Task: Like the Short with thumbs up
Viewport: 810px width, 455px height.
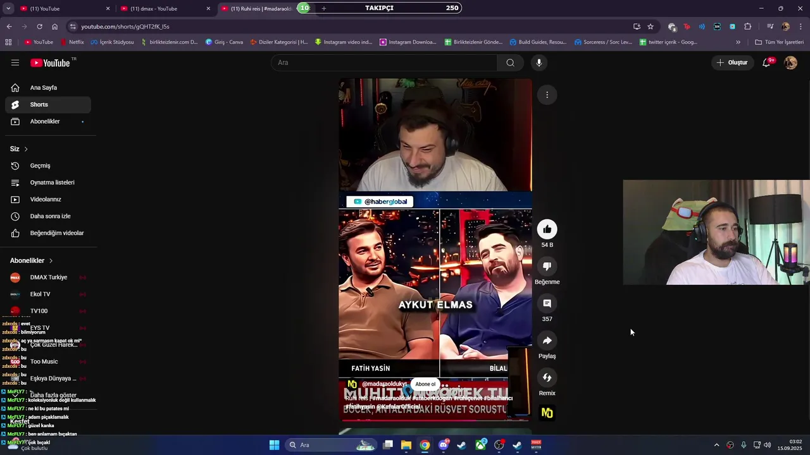Action: (x=547, y=229)
